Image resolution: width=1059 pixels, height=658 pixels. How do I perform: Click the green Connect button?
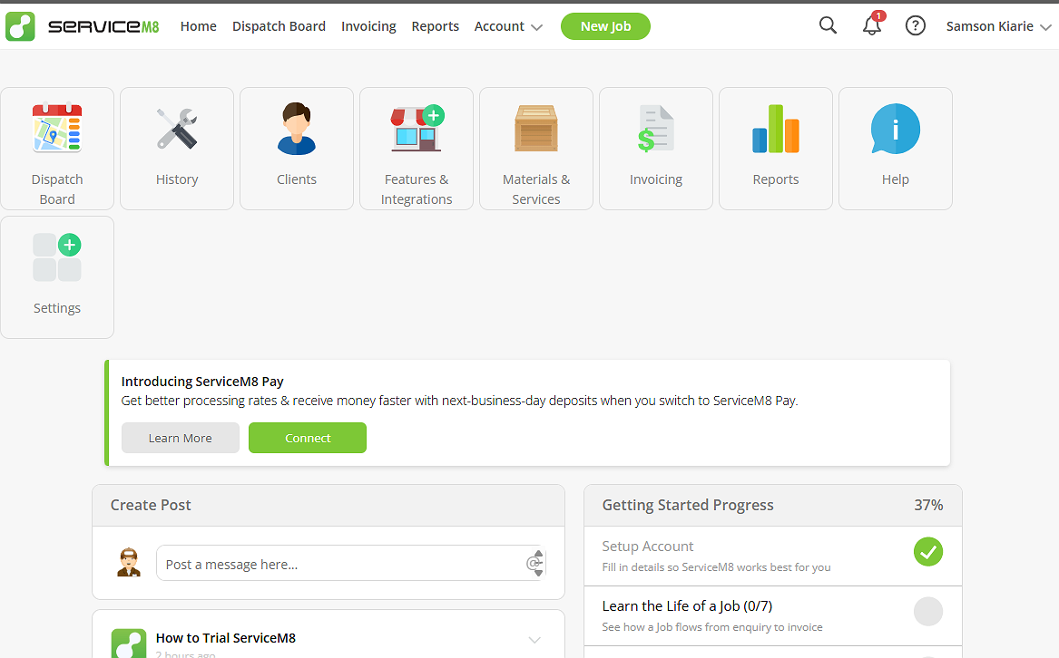[308, 438]
